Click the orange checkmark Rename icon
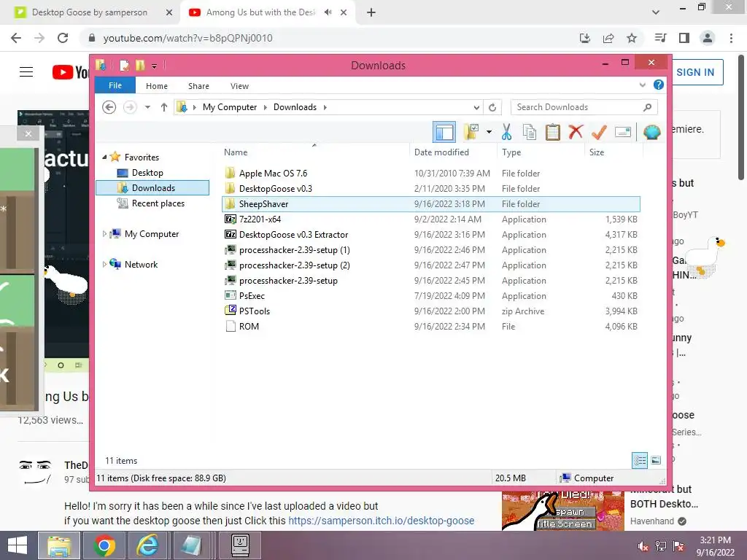This screenshot has width=747, height=560. coord(599,132)
